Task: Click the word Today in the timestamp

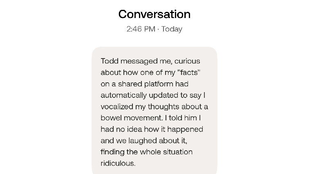Action: 172,29
